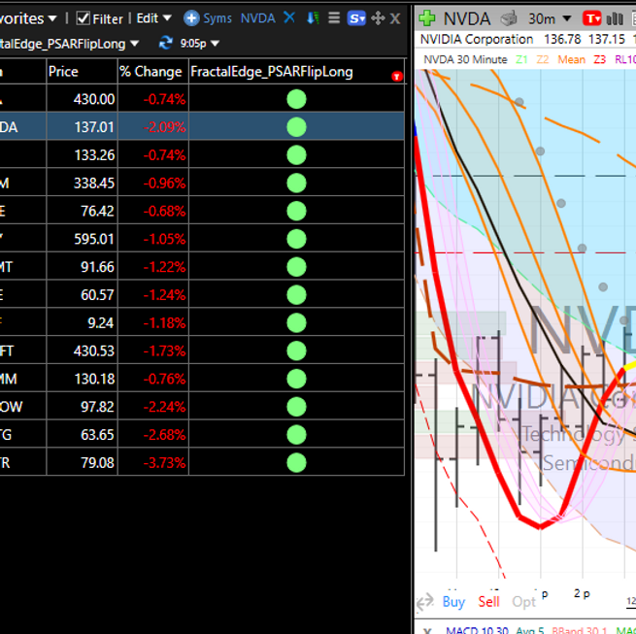This screenshot has height=634, width=636.
Task: Sort by the % Change column header
Action: (152, 72)
